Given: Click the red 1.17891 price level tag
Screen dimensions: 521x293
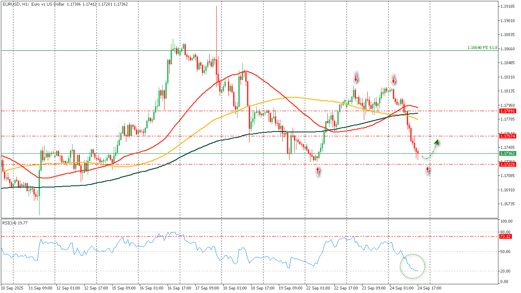Looking at the screenshot, I should pos(507,111).
